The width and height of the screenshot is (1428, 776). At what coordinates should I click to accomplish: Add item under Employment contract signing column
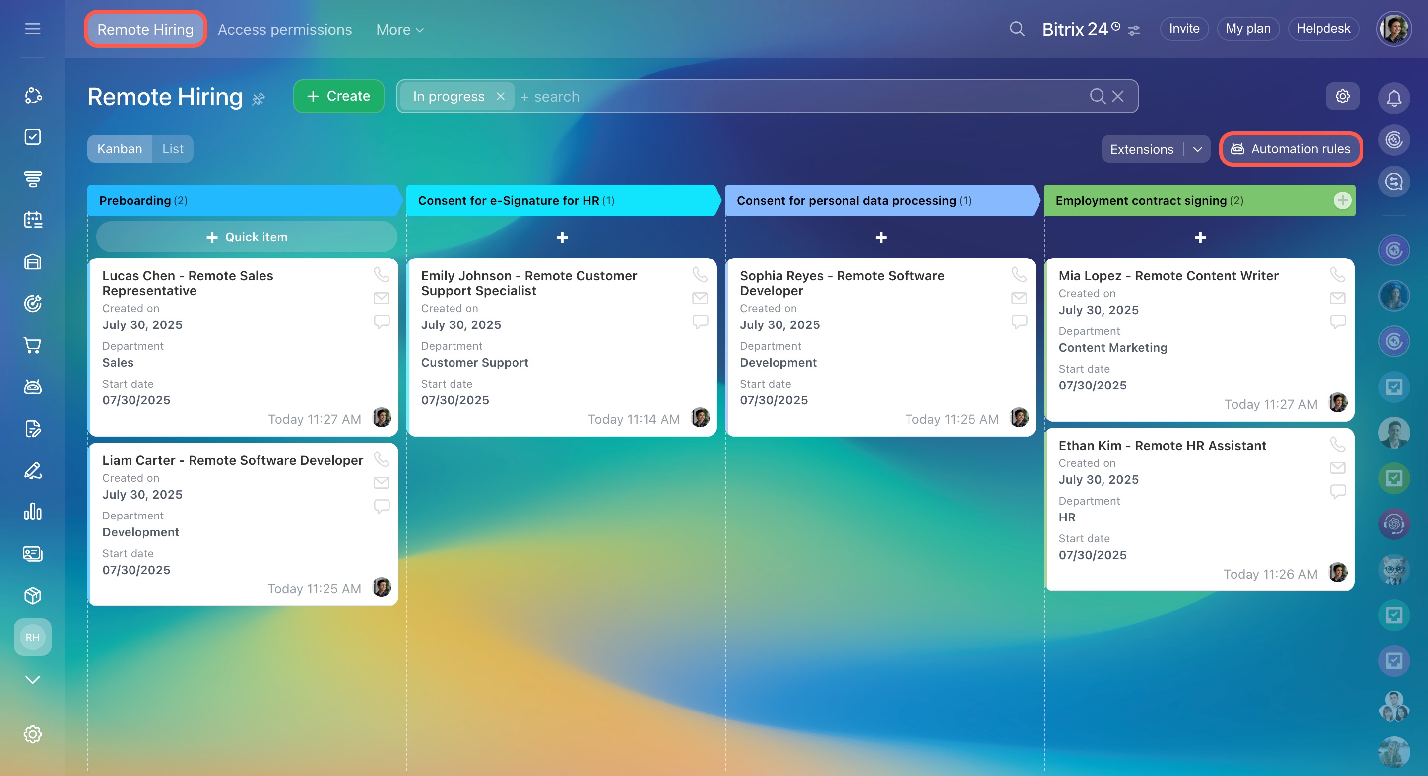[x=1200, y=238]
